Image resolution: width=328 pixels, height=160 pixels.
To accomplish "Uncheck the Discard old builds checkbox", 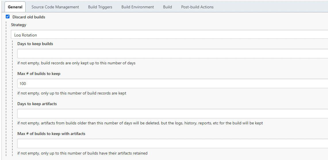I will coord(8,17).
